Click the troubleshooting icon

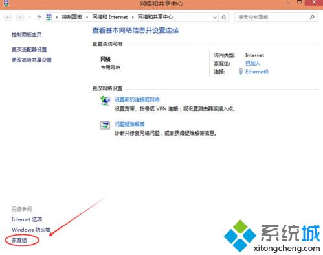(x=106, y=125)
